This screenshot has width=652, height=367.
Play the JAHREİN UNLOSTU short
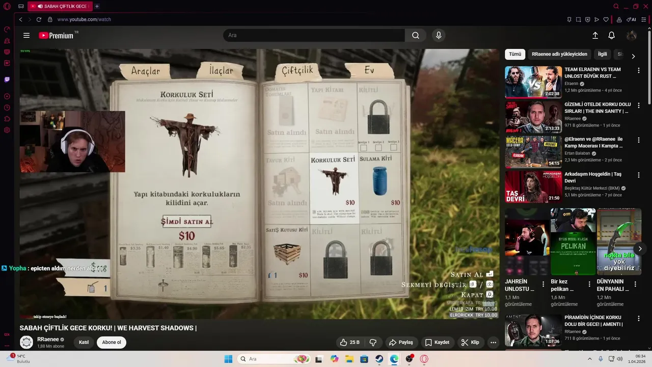tap(527, 242)
